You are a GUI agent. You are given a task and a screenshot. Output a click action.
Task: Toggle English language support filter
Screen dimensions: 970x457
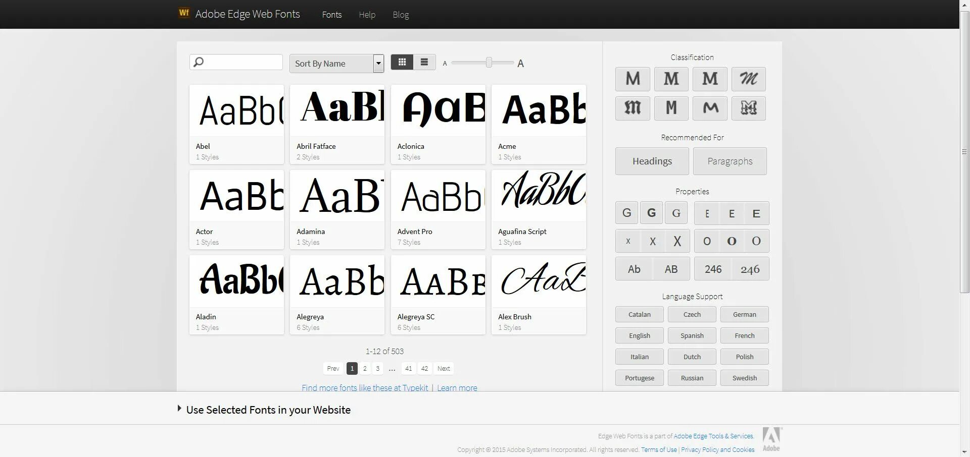[640, 335]
